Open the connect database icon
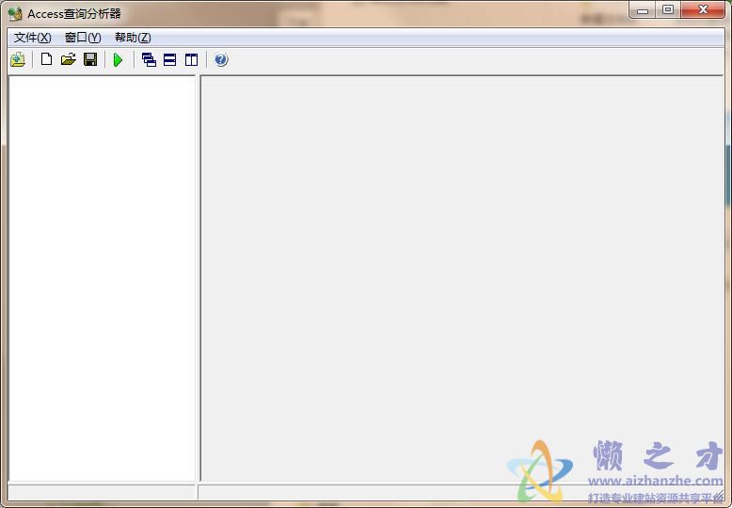 pos(18,60)
